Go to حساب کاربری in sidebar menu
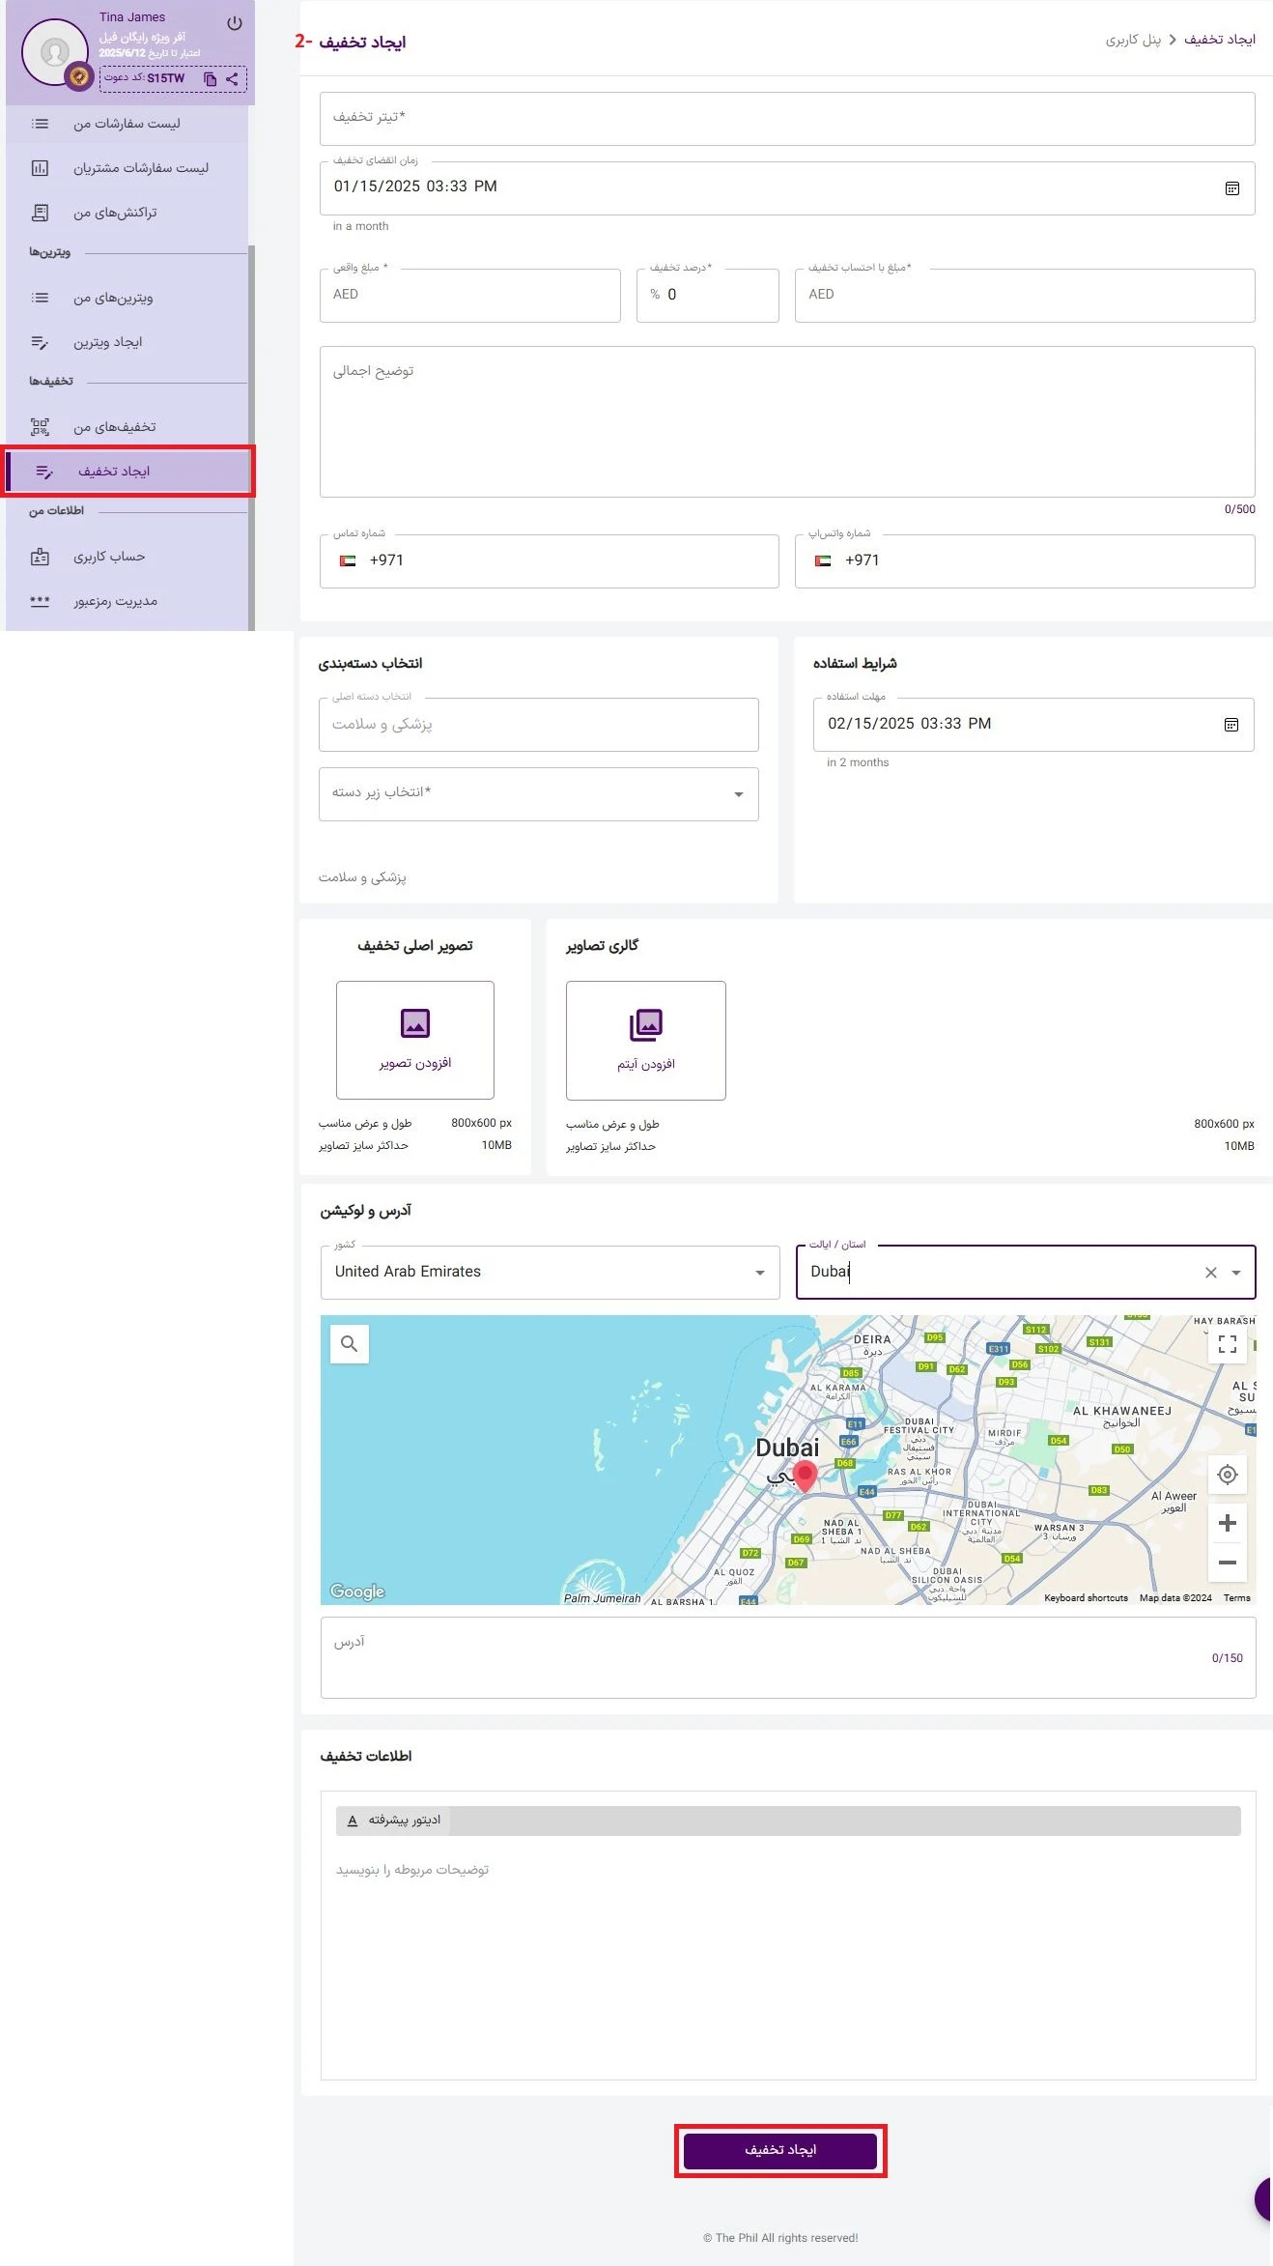 [x=109, y=557]
